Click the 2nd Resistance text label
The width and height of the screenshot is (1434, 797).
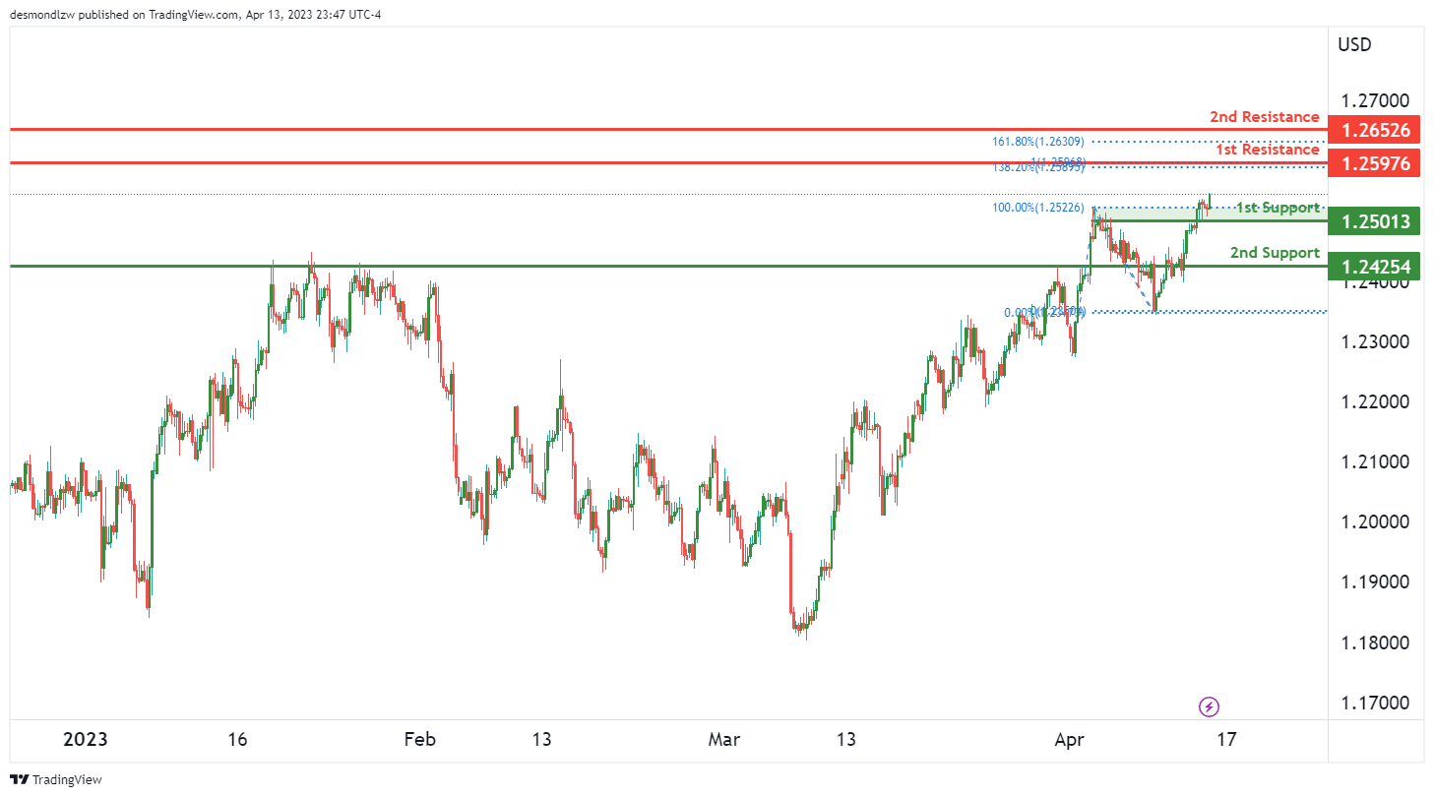1264,117
